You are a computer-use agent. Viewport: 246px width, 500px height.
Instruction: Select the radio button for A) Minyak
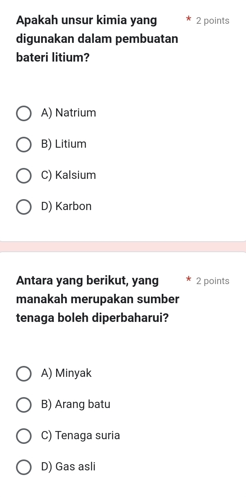(x=24, y=373)
